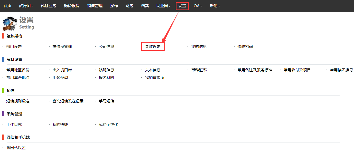Screen dimensions: 354x153
Task: Open 短信规则设定 settings
Action: 18,101
